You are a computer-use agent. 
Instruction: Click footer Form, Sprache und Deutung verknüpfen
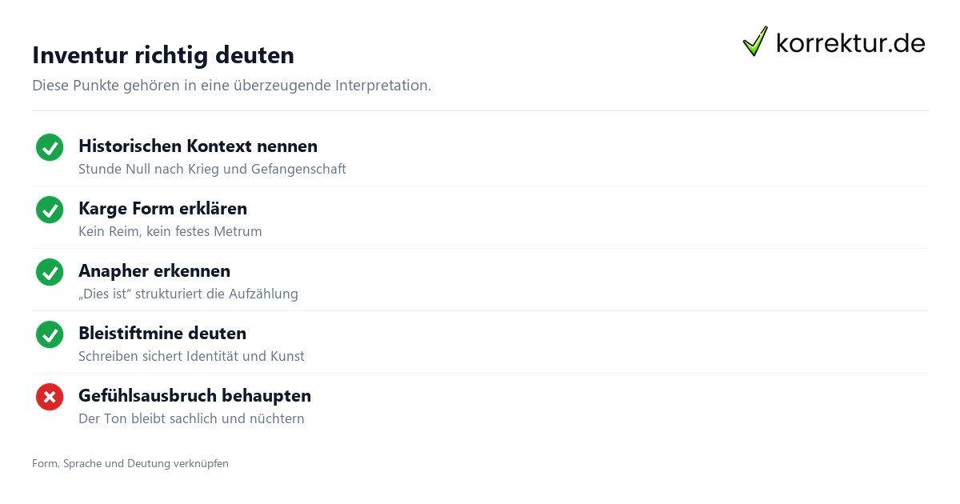(130, 464)
